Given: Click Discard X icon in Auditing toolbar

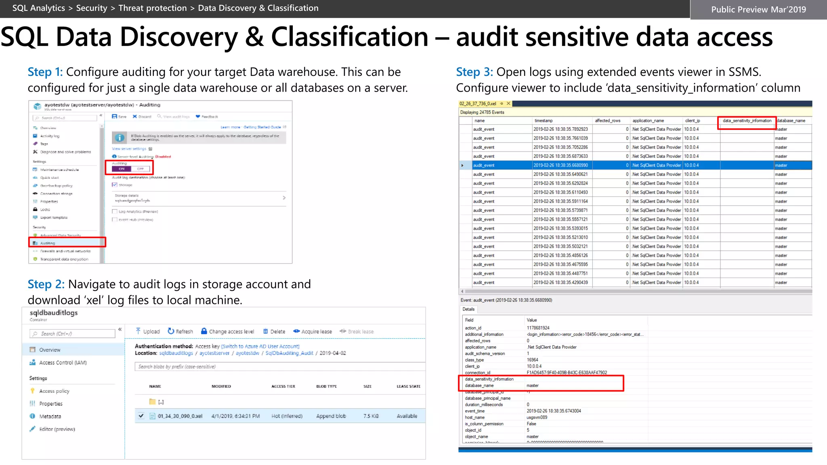Looking at the screenshot, I should 135,116.
